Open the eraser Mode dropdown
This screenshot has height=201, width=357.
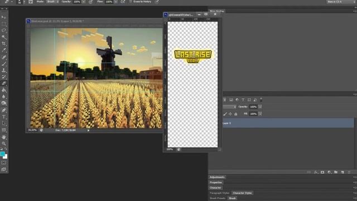[53, 2]
